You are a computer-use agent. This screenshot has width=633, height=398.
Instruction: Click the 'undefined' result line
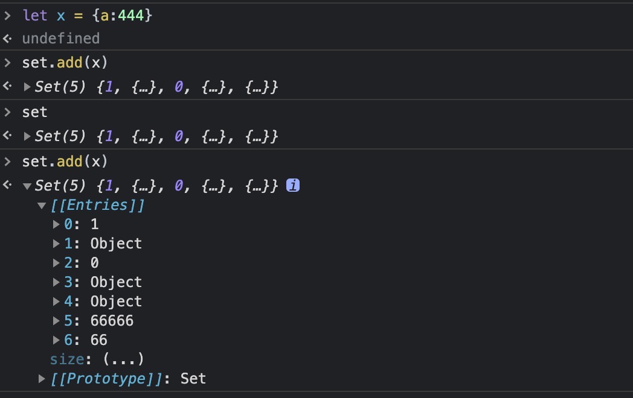coord(60,39)
